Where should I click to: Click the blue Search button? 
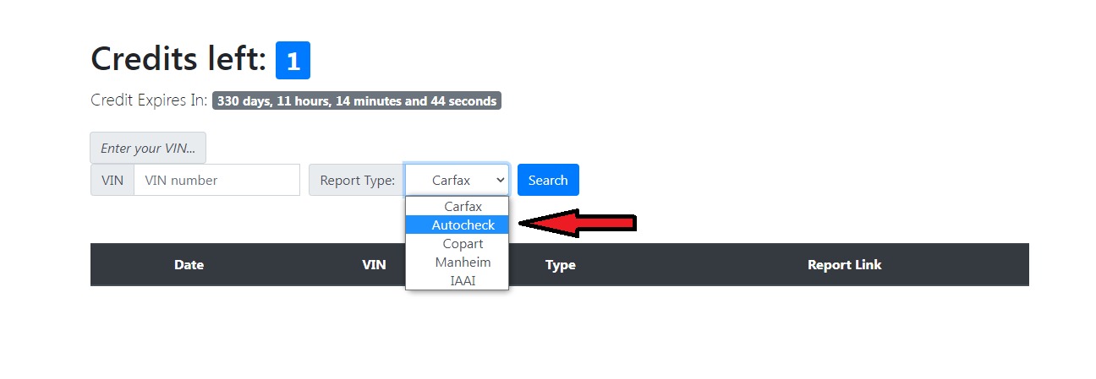(548, 180)
